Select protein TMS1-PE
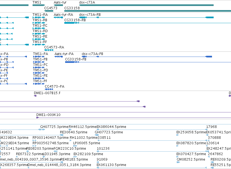The height and width of the screenshot is (169, 231). coord(40,76)
